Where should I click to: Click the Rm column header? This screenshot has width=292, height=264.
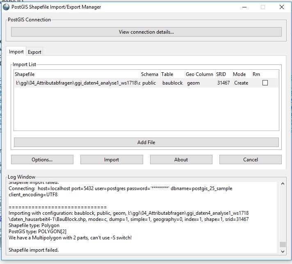pyautogui.click(x=265, y=74)
